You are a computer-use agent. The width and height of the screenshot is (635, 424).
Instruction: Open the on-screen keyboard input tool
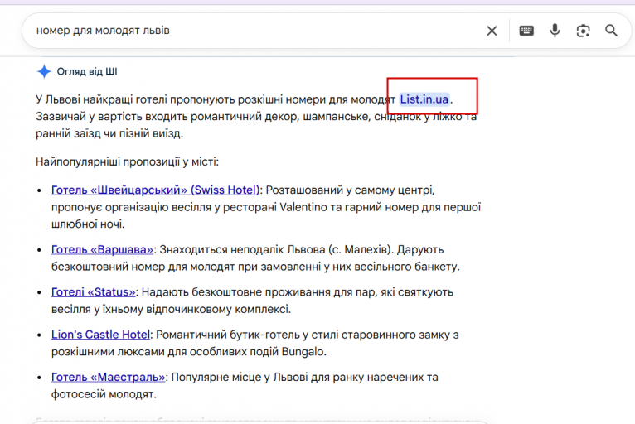[x=526, y=31]
